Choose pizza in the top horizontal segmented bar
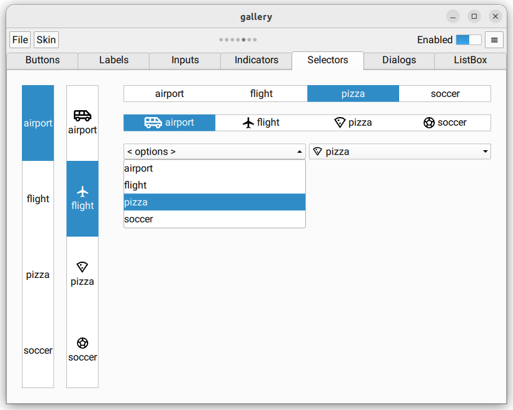The image size is (513, 410). (353, 94)
